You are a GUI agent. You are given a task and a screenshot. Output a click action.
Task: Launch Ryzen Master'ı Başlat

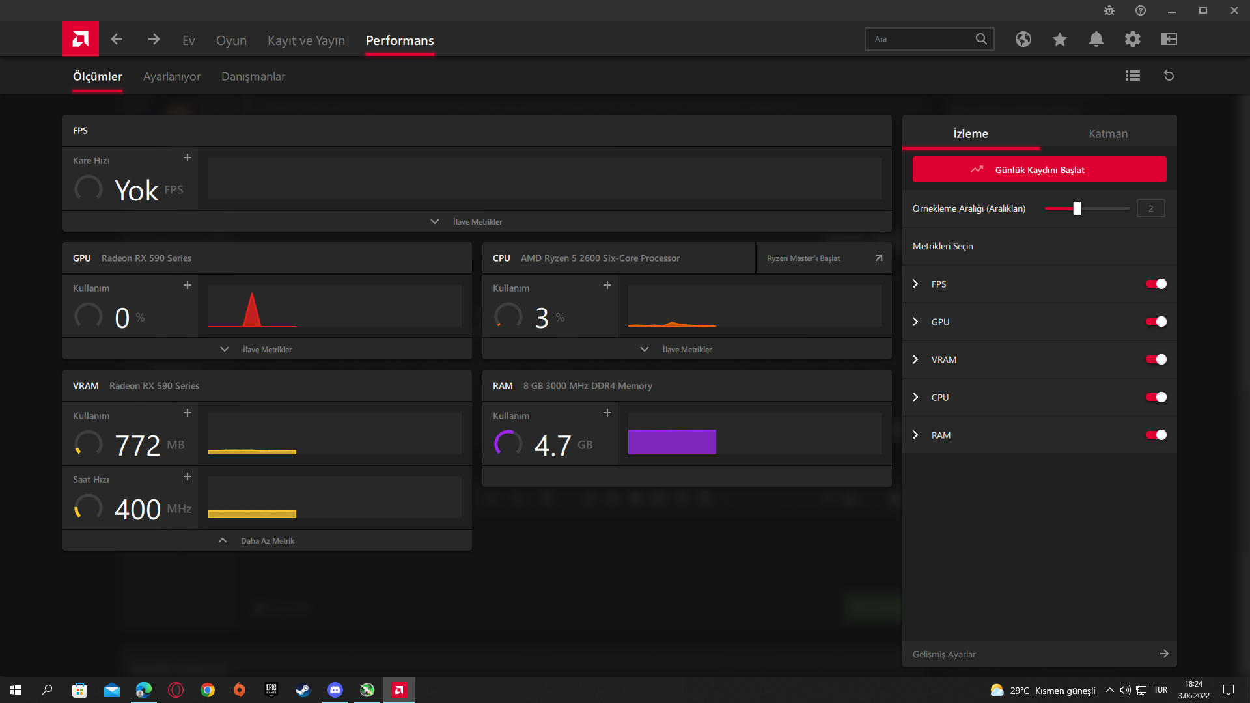click(824, 258)
